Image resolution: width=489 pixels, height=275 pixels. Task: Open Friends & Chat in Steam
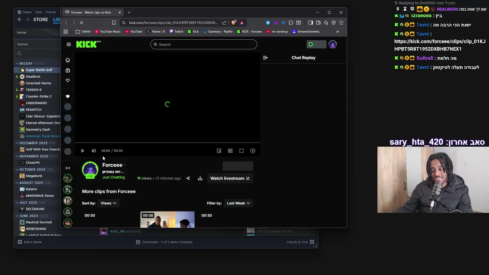300,242
